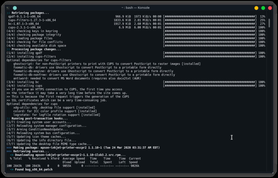Click the yellow minimize circle button
This screenshot has height=178, width=278.
pos(256,8)
